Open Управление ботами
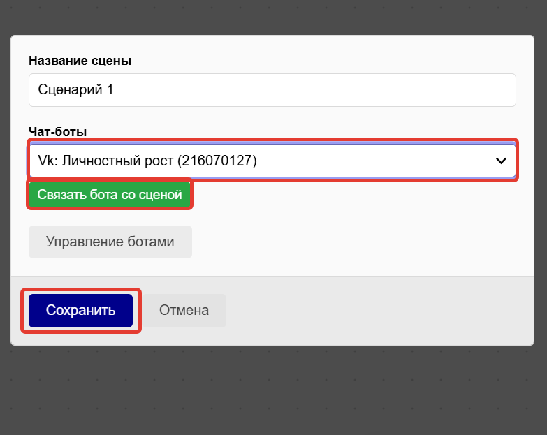Image resolution: width=547 pixels, height=435 pixels. tap(110, 242)
